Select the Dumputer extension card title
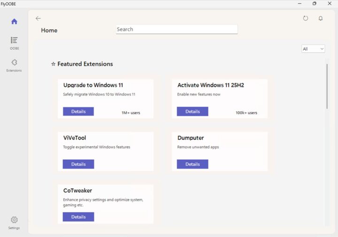The height and width of the screenshot is (237, 338). coord(191,138)
